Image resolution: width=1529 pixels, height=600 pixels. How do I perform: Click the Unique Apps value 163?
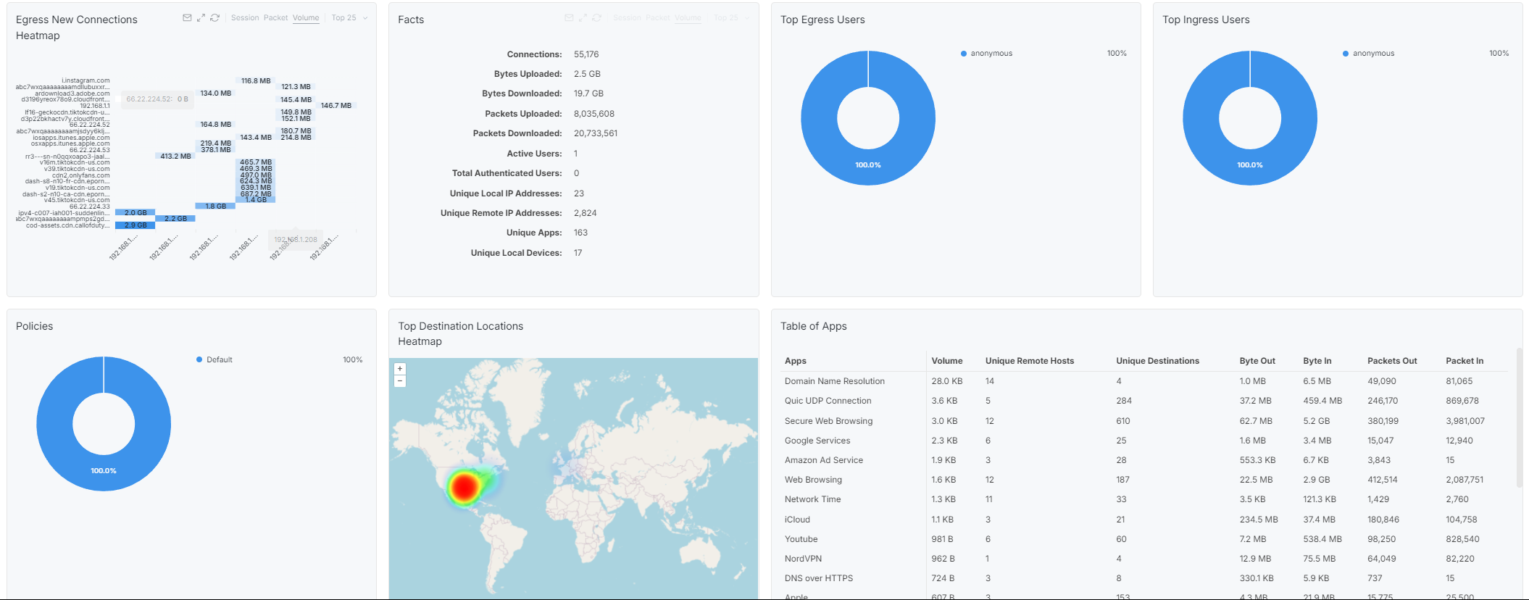tap(580, 233)
